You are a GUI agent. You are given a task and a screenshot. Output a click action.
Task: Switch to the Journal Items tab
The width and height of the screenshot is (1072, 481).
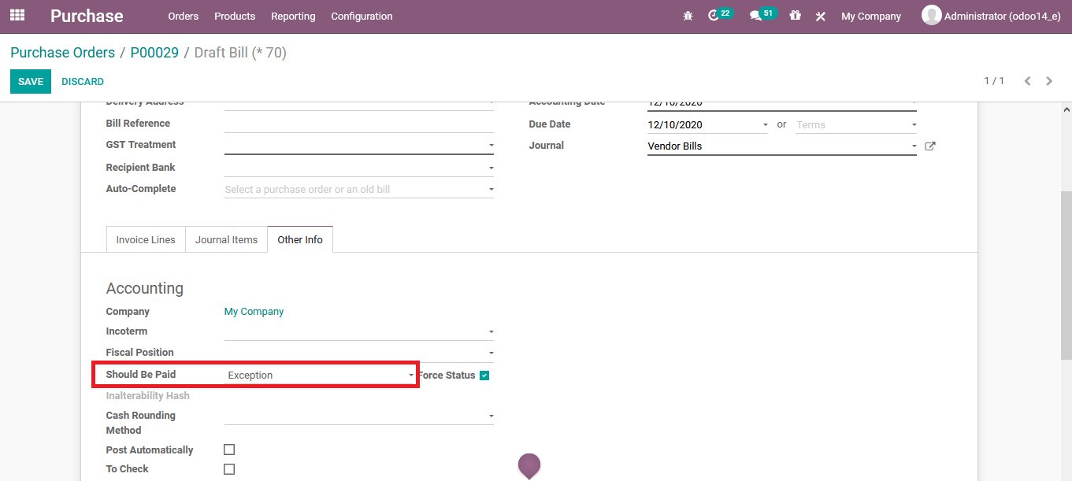point(227,239)
